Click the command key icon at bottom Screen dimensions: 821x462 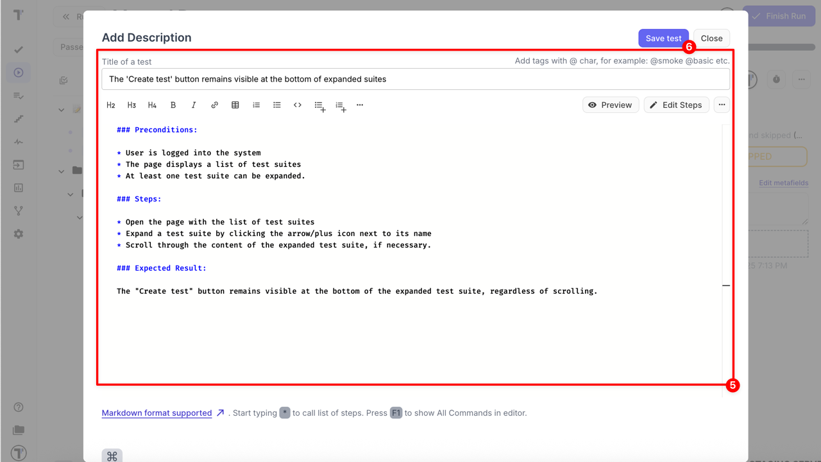pyautogui.click(x=112, y=456)
